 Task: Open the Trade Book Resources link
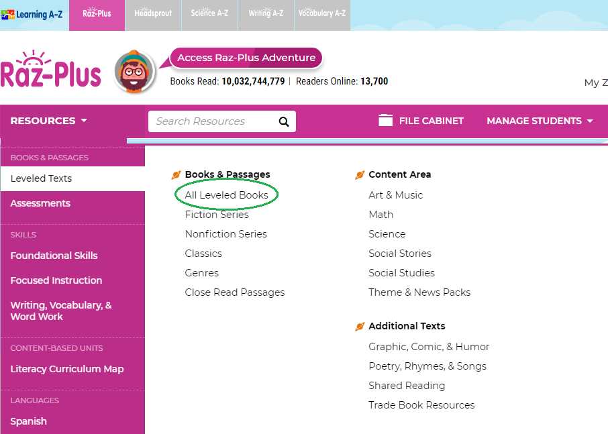(421, 405)
